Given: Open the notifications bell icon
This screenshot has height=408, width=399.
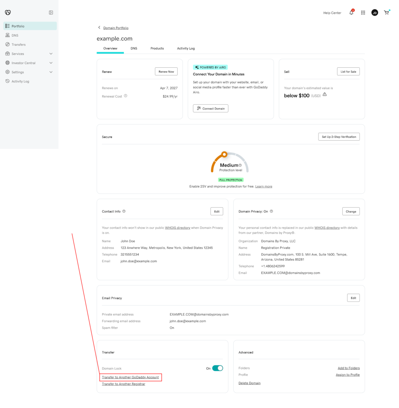Looking at the screenshot, I should 352,12.
